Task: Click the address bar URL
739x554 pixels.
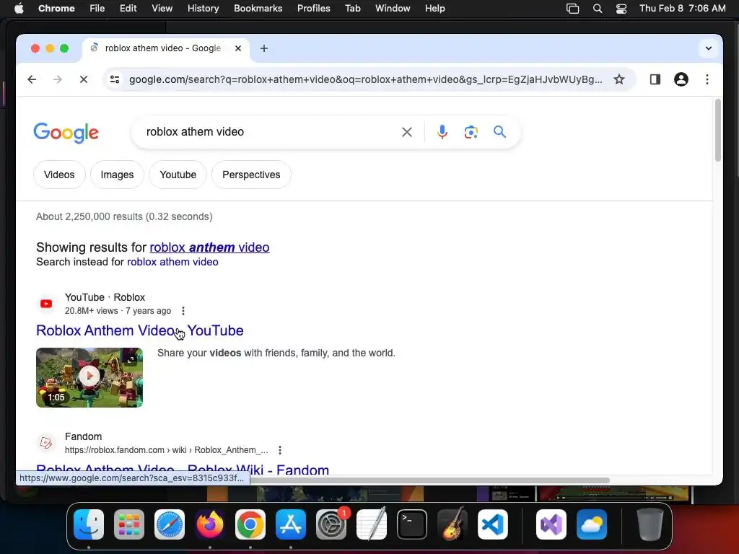Action: tap(366, 79)
